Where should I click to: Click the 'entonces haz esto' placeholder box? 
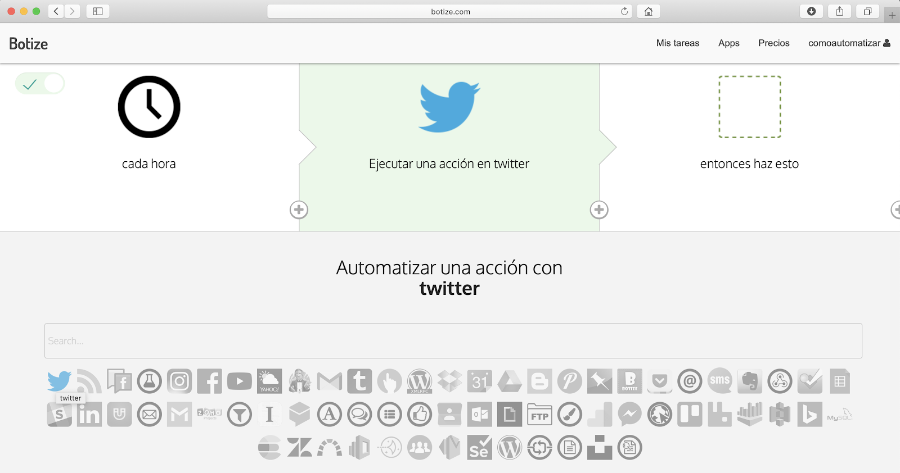click(x=750, y=107)
